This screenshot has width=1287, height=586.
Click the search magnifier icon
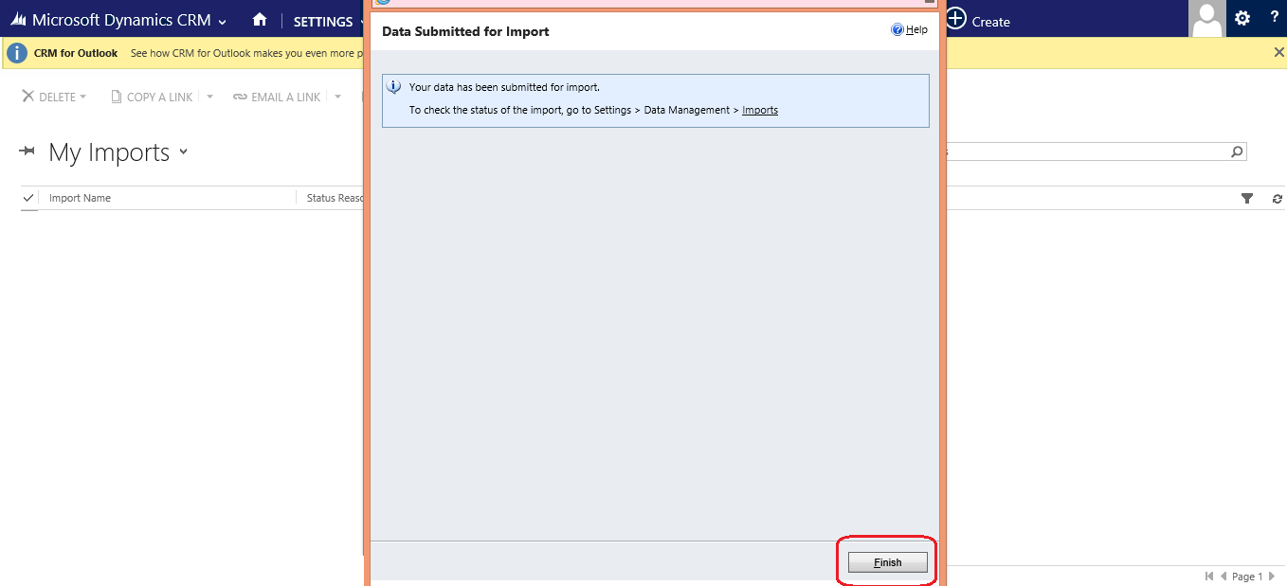1236,151
